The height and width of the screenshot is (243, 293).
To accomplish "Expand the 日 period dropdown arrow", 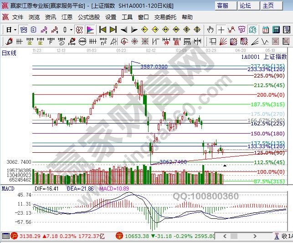I will point(15,30).
